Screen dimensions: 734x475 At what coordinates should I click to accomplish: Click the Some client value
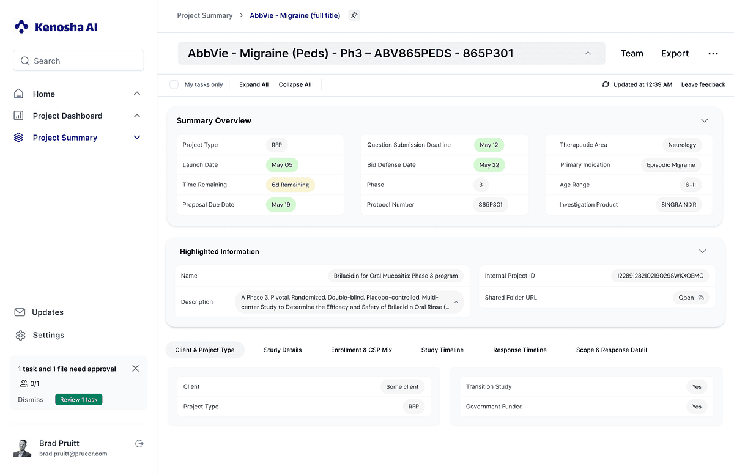(402, 386)
